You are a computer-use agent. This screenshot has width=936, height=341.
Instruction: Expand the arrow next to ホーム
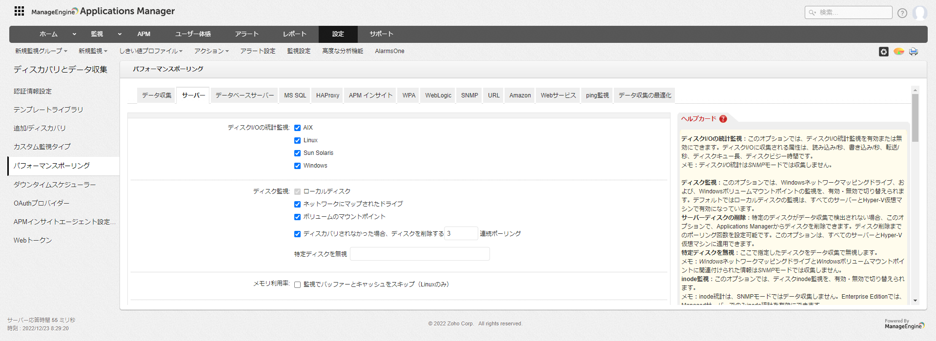click(74, 34)
